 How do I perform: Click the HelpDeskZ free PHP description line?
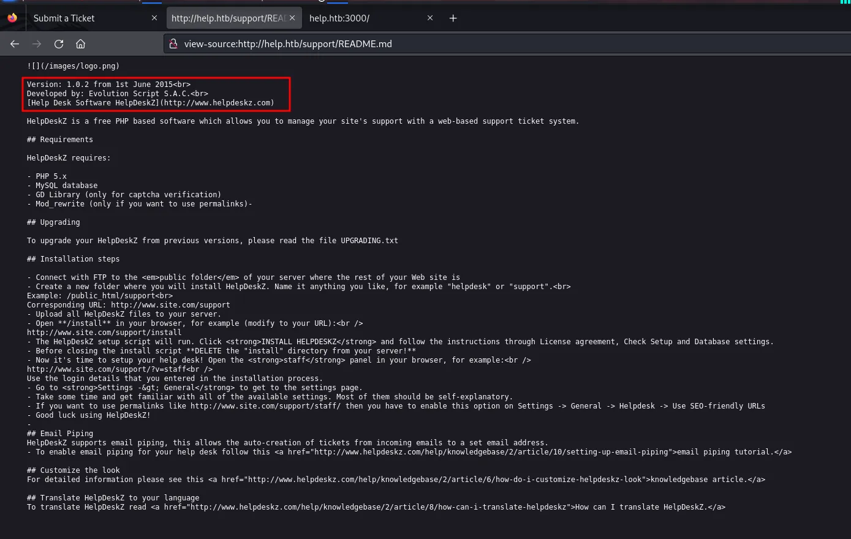303,121
